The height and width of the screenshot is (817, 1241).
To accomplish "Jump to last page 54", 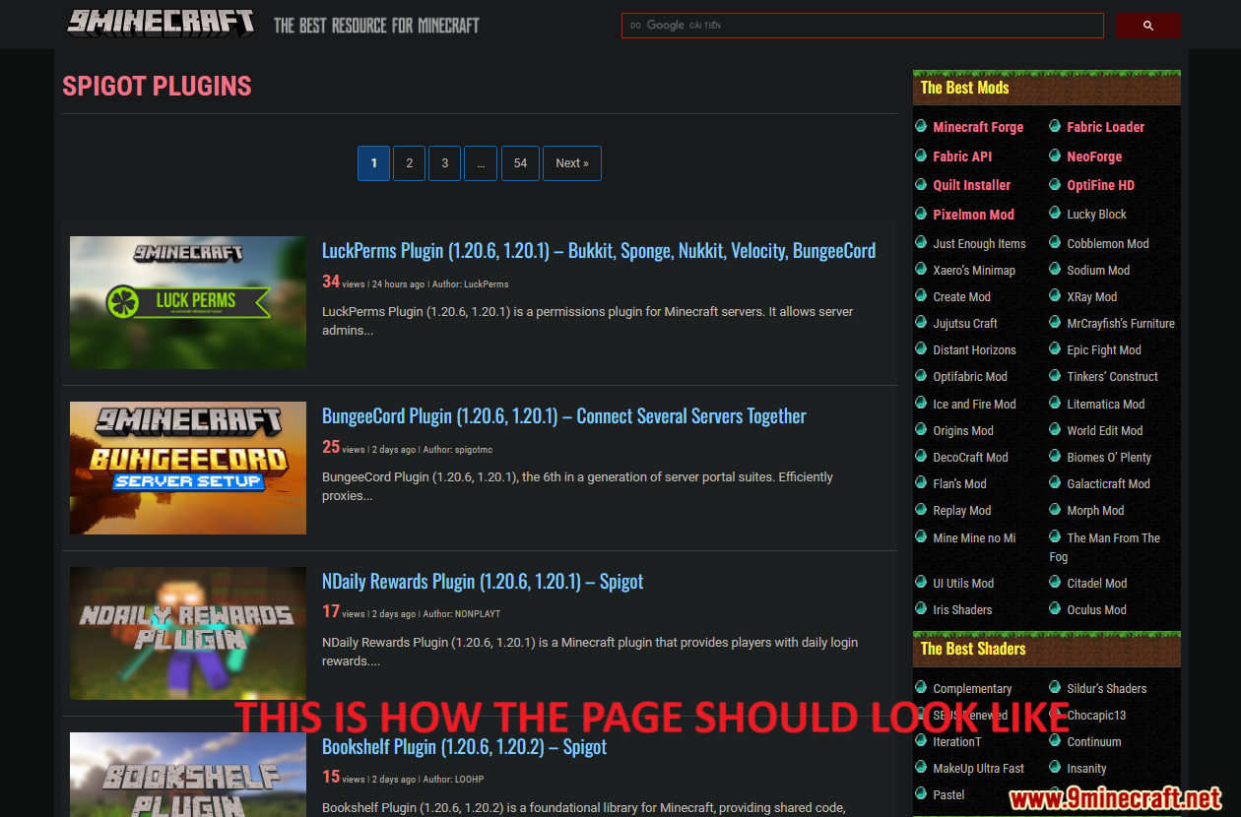I will 520,163.
